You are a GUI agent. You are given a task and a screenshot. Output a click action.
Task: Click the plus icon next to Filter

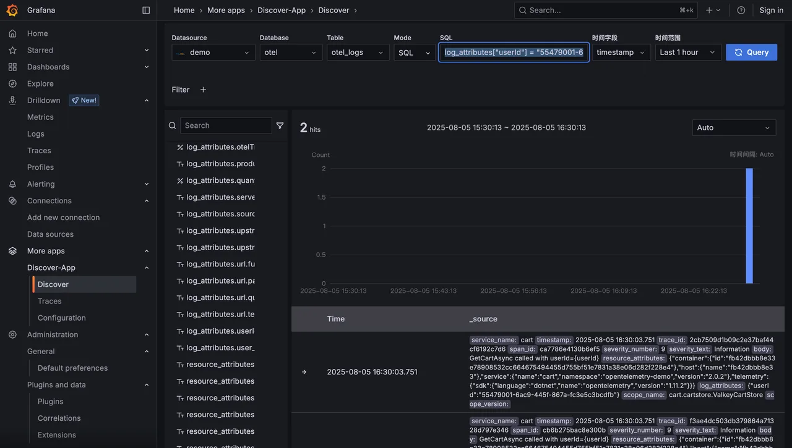tap(203, 90)
